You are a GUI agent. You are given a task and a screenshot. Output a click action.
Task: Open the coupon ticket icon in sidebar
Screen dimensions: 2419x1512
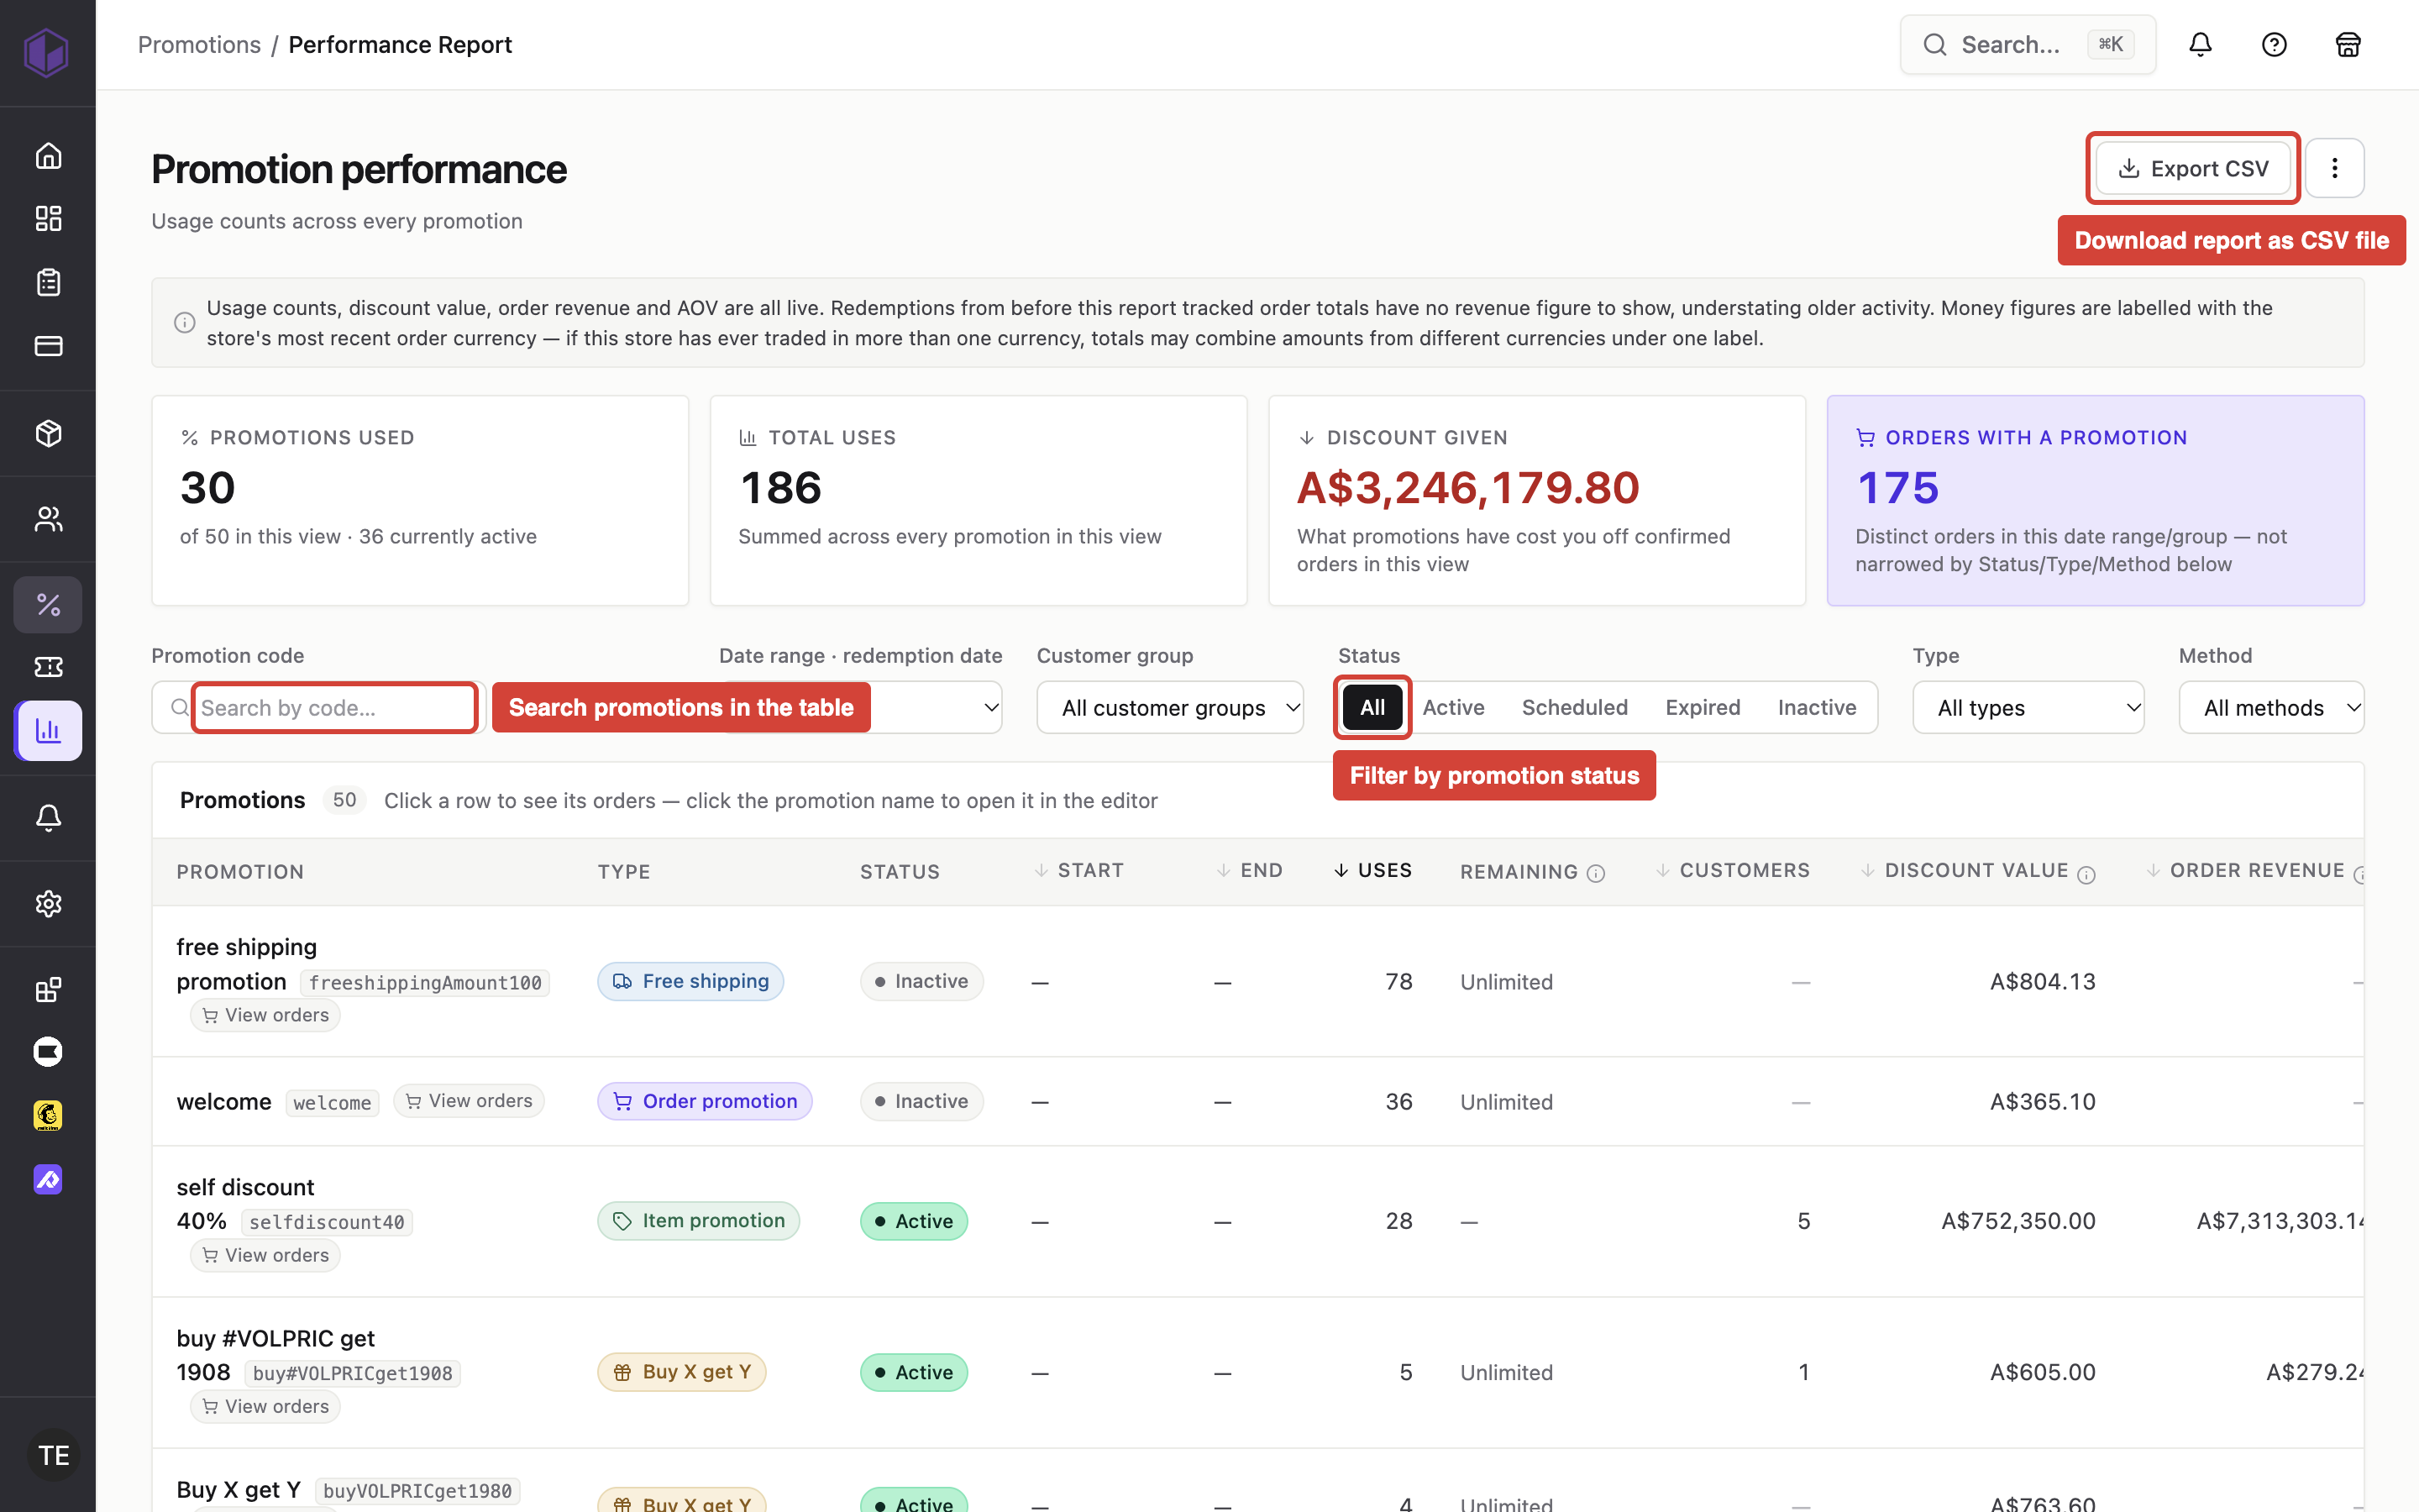coord(48,667)
